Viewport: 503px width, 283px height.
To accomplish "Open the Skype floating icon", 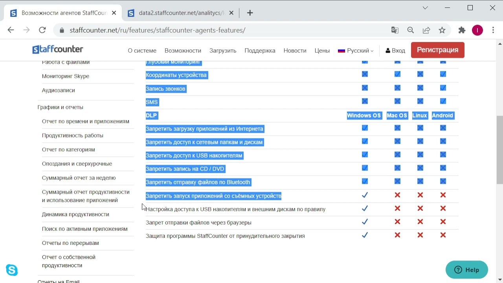I will click(12, 270).
